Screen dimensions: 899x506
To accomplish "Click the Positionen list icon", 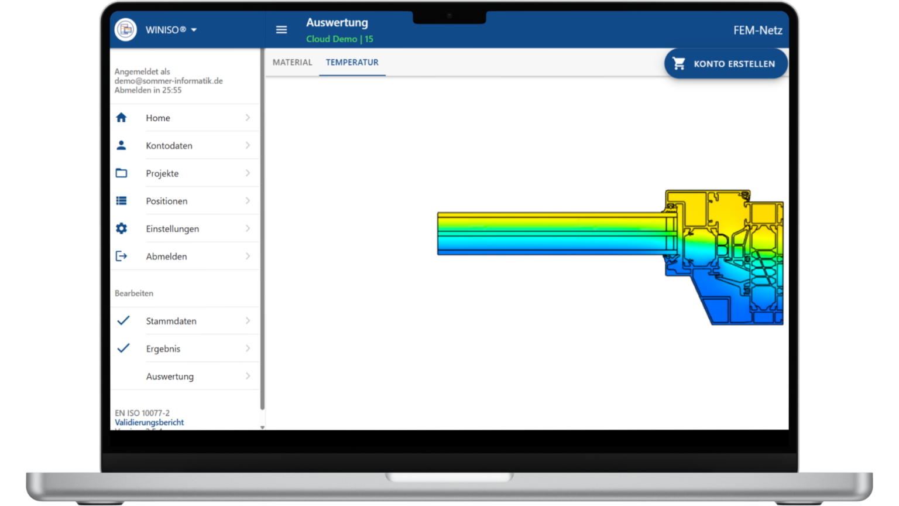I will 121,201.
